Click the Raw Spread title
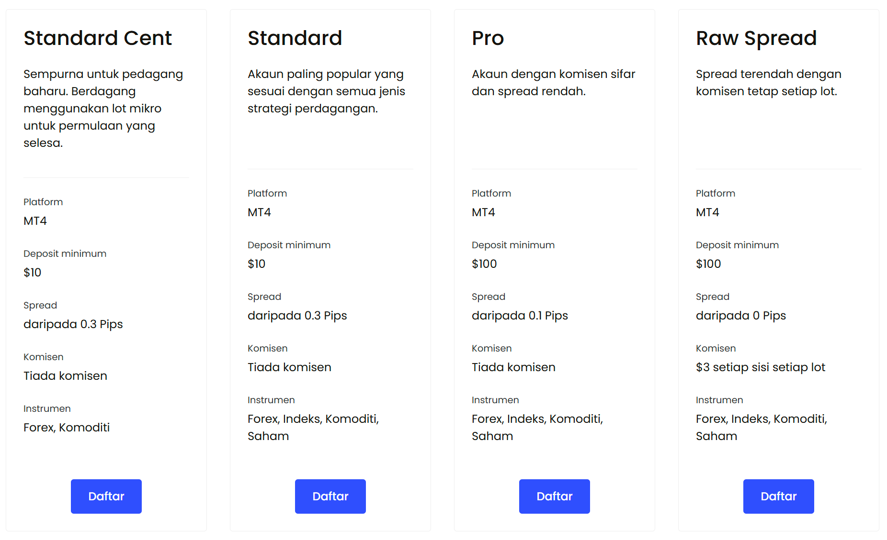This screenshot has width=887, height=540. (x=756, y=38)
